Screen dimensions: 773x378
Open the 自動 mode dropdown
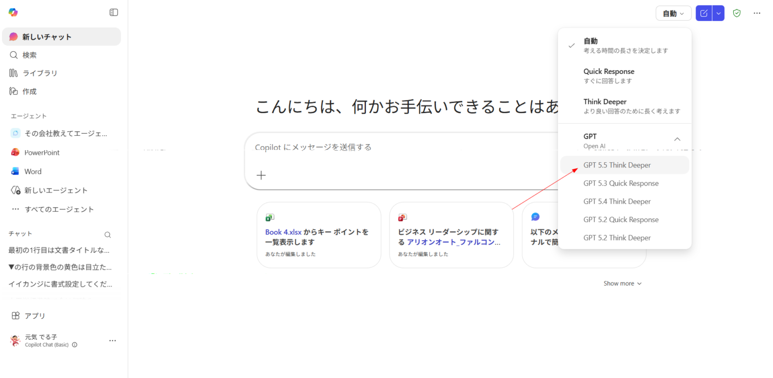coord(673,14)
